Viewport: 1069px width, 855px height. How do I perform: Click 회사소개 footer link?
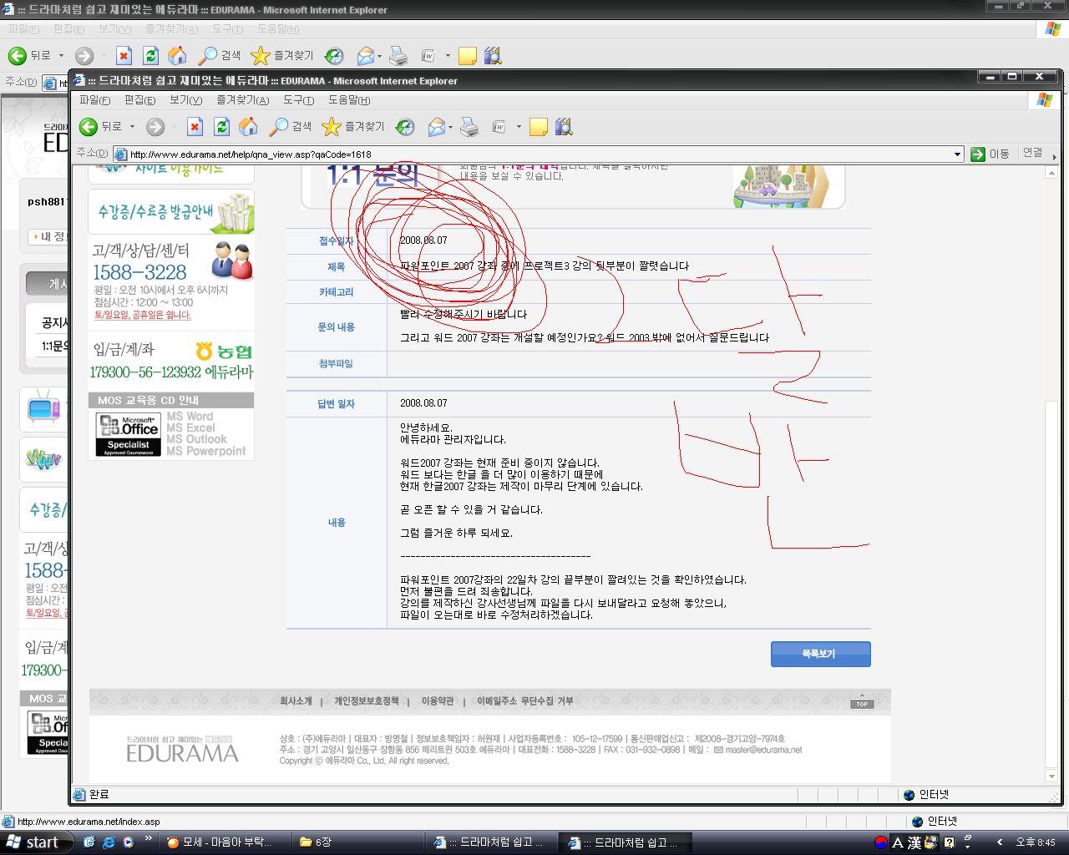296,701
